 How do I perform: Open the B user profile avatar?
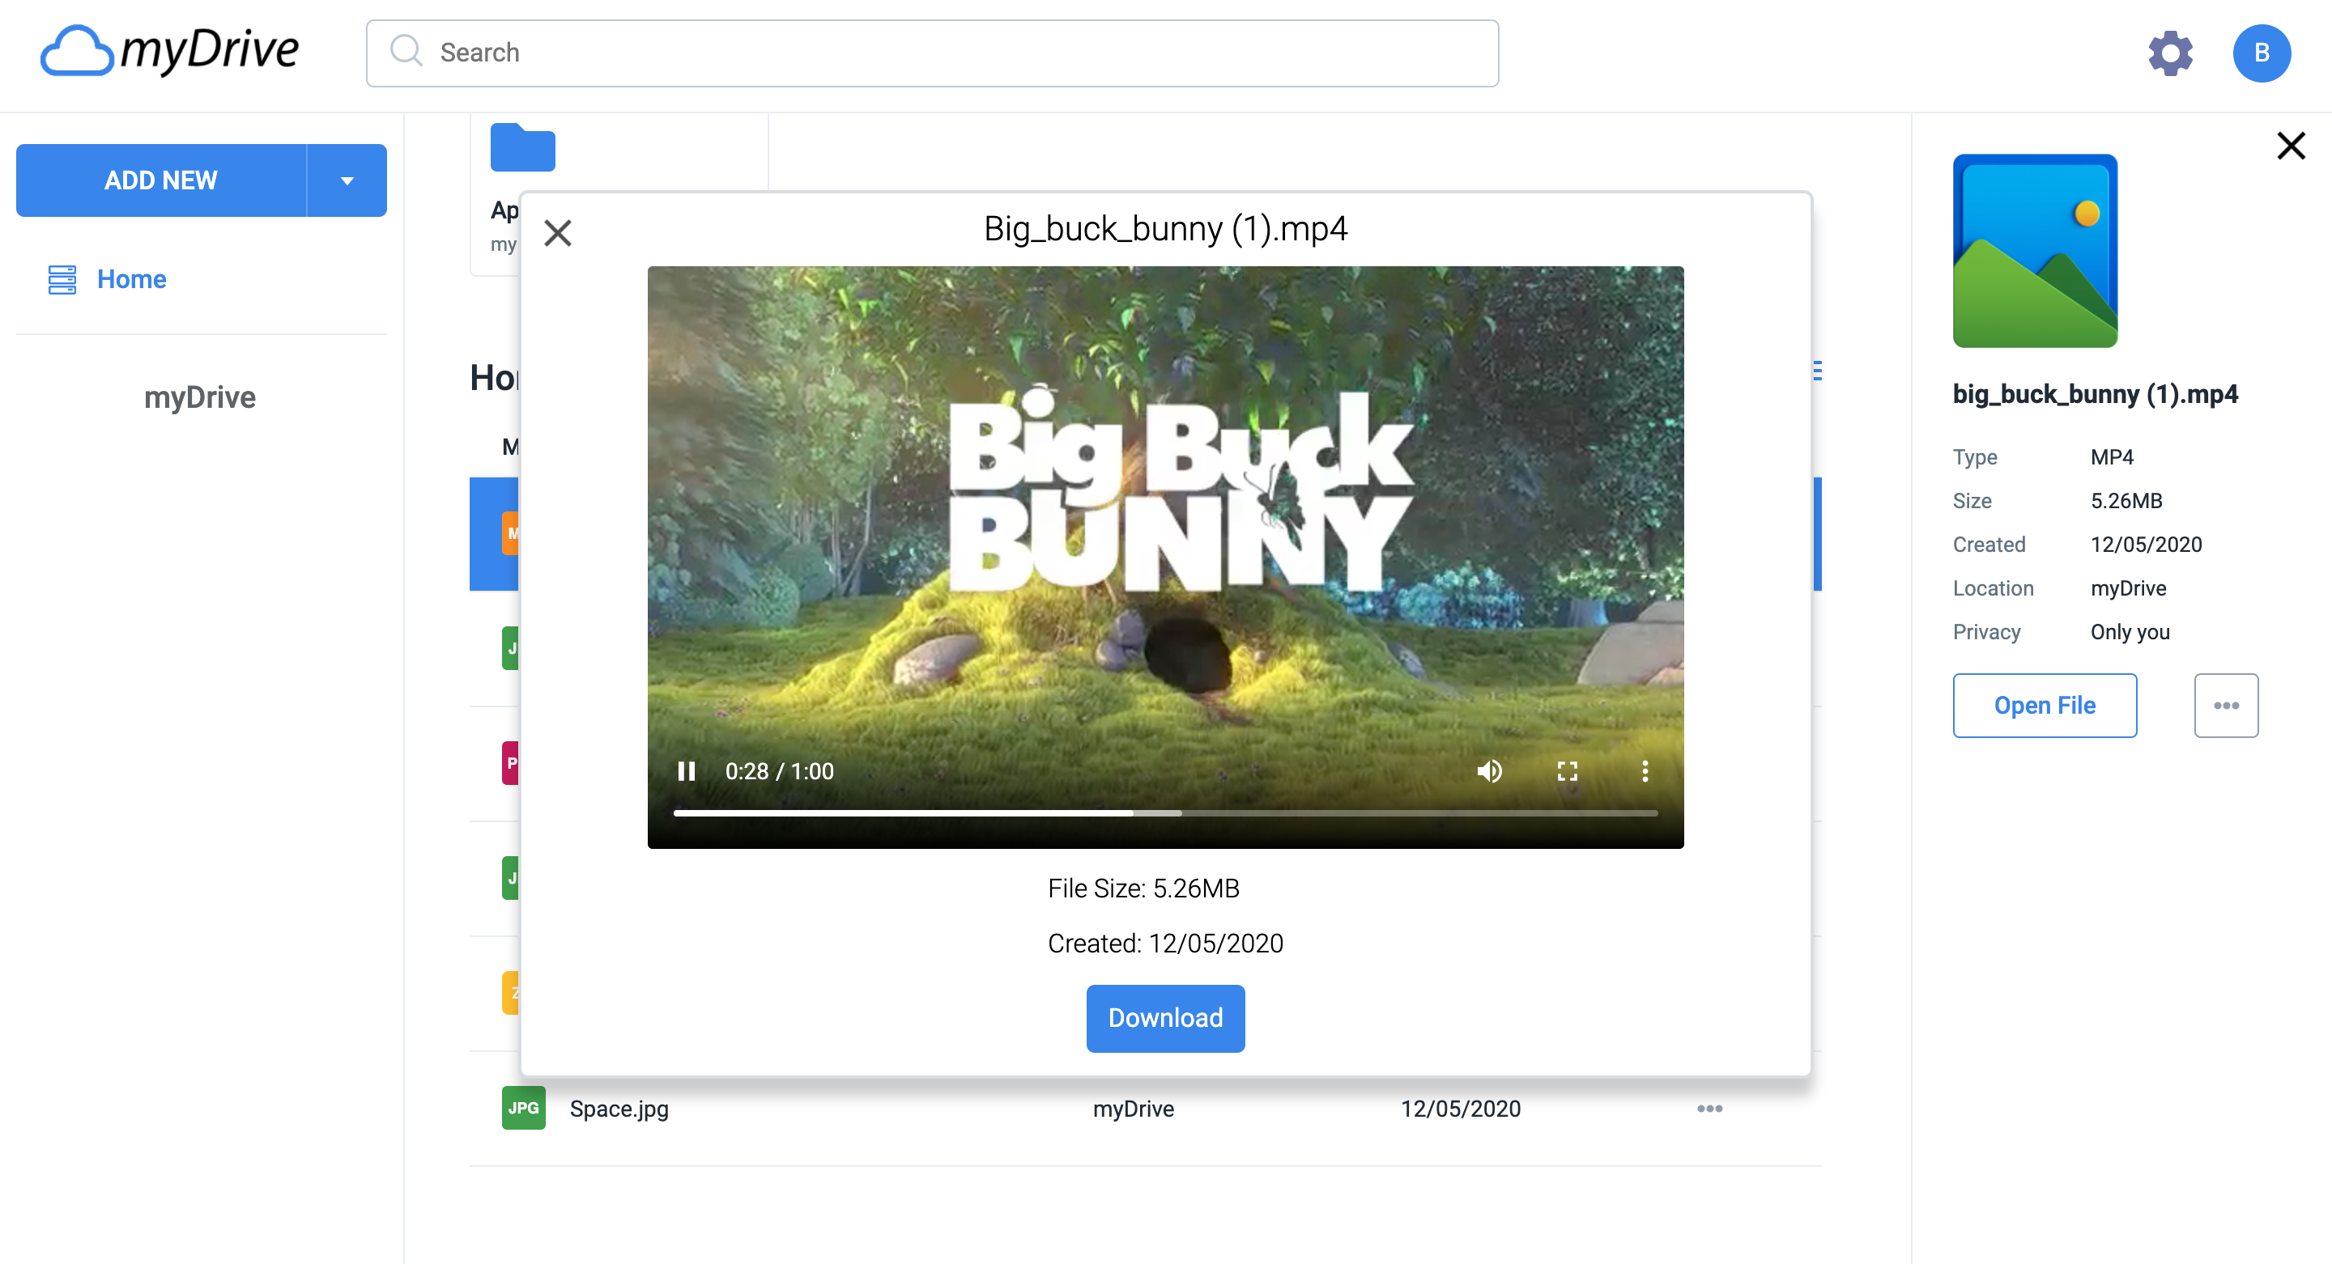coord(2261,53)
